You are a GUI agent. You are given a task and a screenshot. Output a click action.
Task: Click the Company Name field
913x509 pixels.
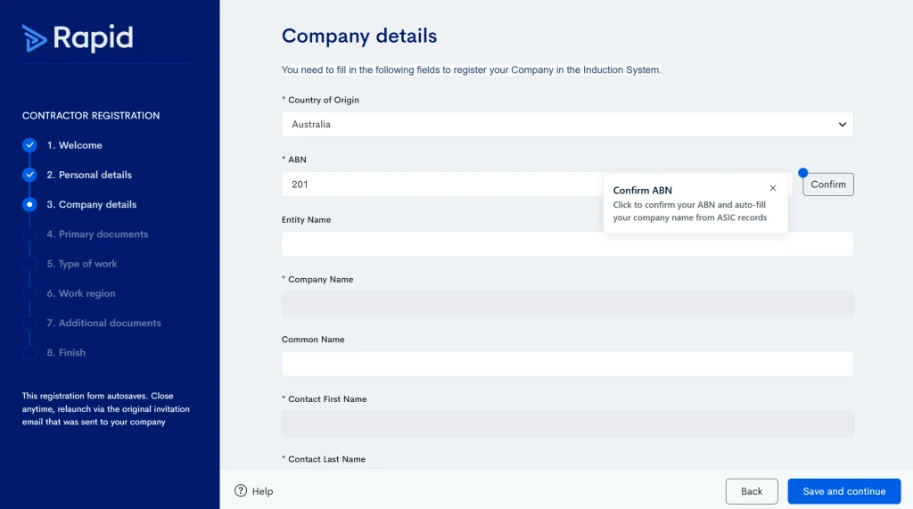pyautogui.click(x=567, y=304)
